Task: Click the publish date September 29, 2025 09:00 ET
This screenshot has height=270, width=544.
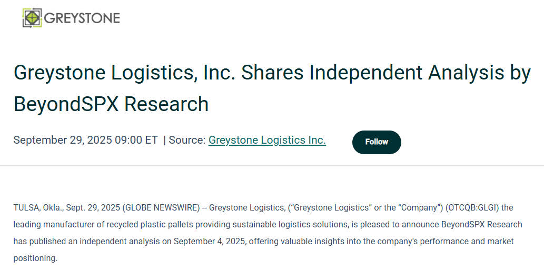Action: coord(85,140)
